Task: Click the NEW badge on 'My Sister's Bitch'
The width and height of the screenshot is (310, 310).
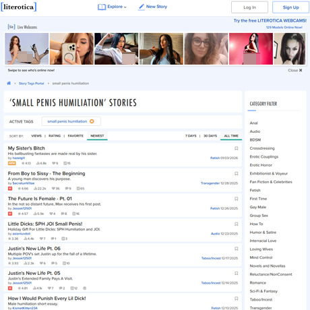Action: click(11, 163)
